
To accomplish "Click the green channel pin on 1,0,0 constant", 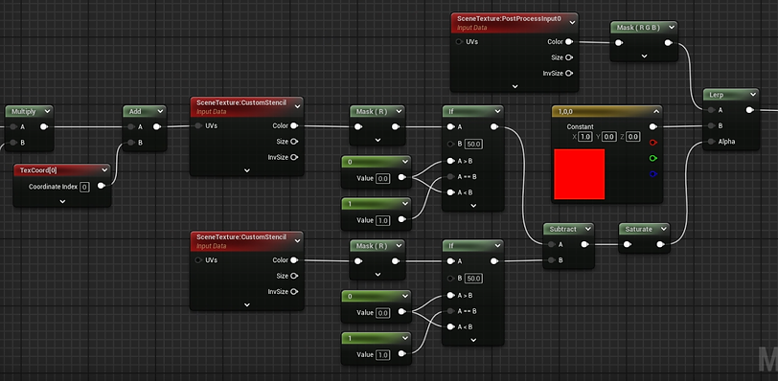I will 653,159.
